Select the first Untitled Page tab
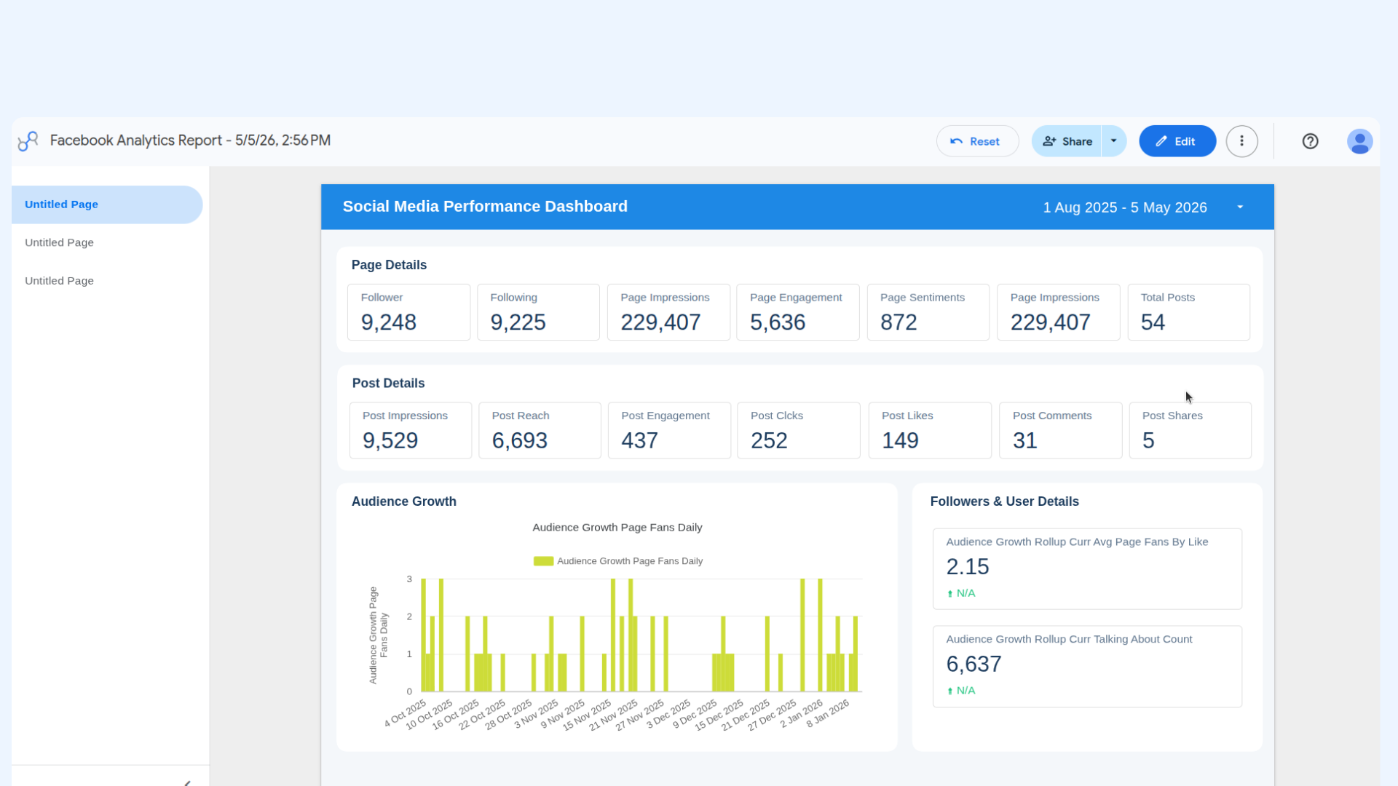 tap(107, 205)
